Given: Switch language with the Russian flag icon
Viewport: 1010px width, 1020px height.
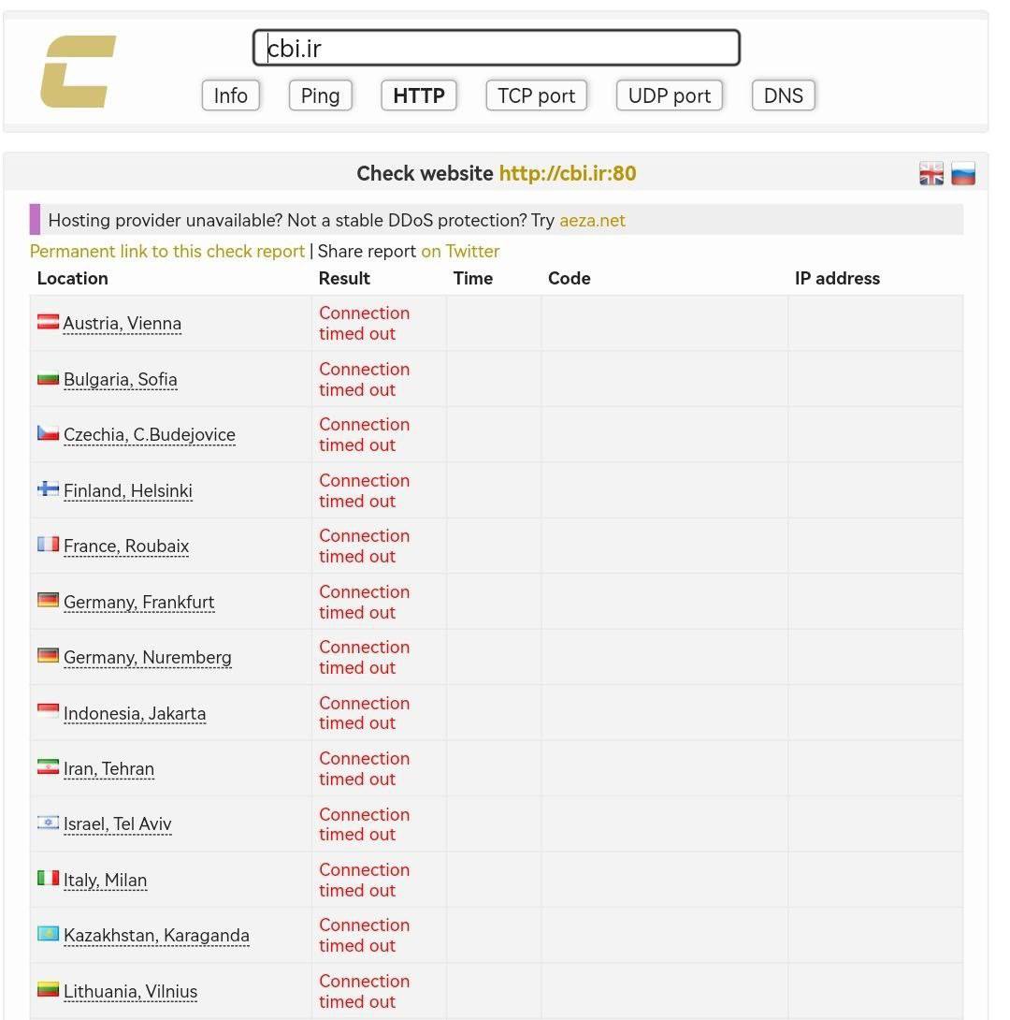Looking at the screenshot, I should (x=962, y=174).
